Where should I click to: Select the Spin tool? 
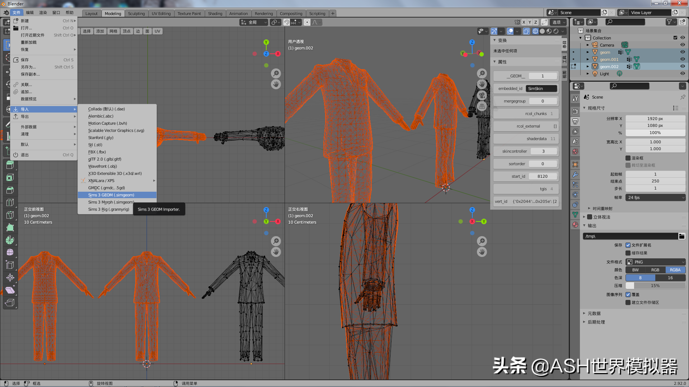(x=10, y=240)
